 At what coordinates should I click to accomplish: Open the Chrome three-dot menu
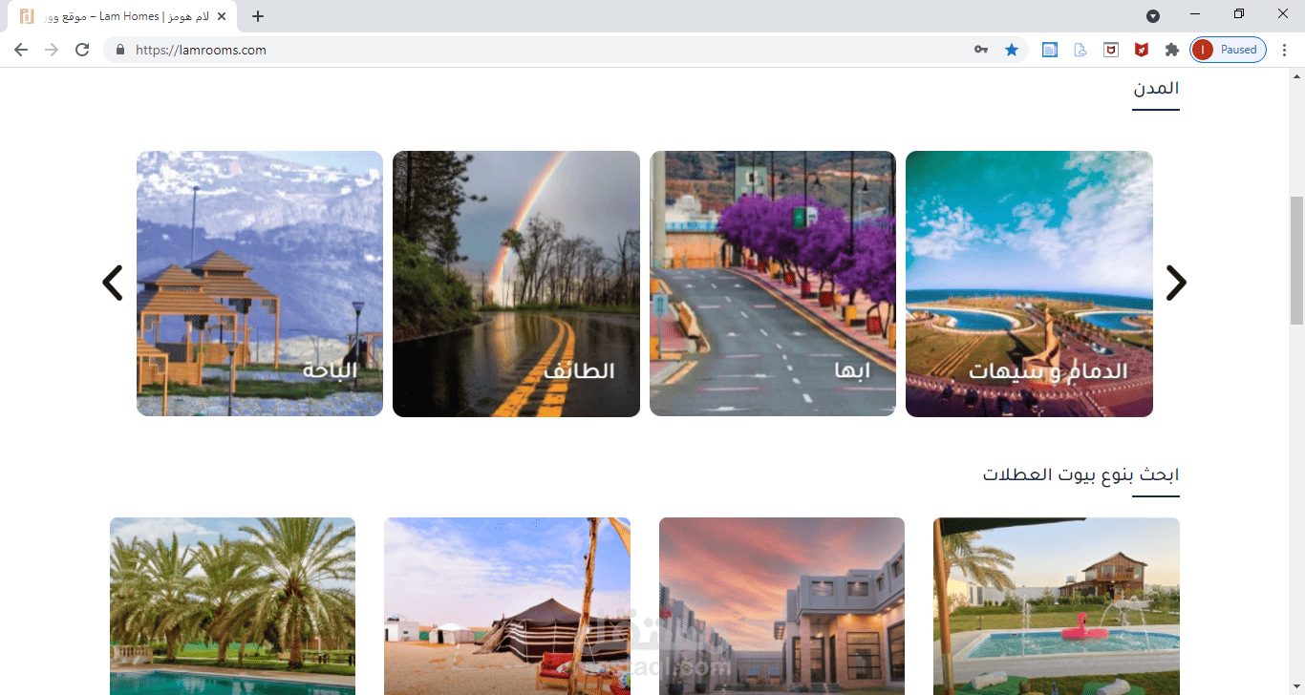tap(1284, 50)
